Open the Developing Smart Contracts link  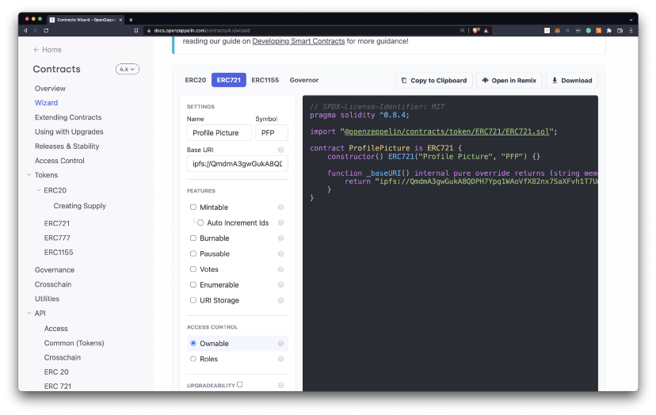pos(298,41)
